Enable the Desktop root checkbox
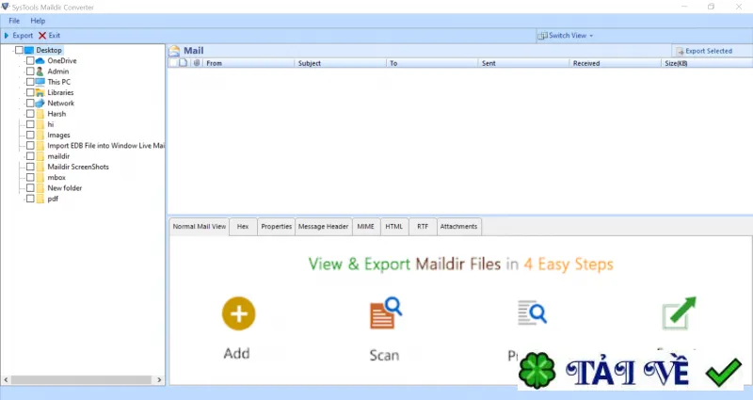This screenshot has width=753, height=400. [19, 50]
